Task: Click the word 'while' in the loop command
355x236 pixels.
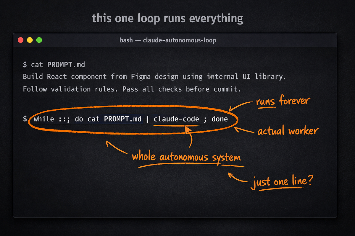Action: tap(44, 119)
